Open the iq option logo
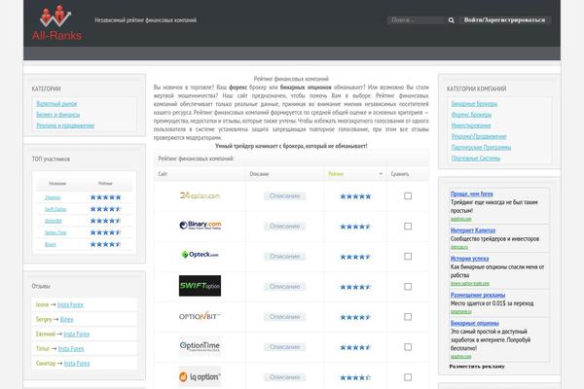Screen dimensions: 584x389 coord(200,376)
